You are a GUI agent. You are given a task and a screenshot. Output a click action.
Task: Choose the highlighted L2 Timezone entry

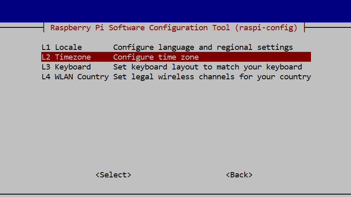click(x=176, y=57)
